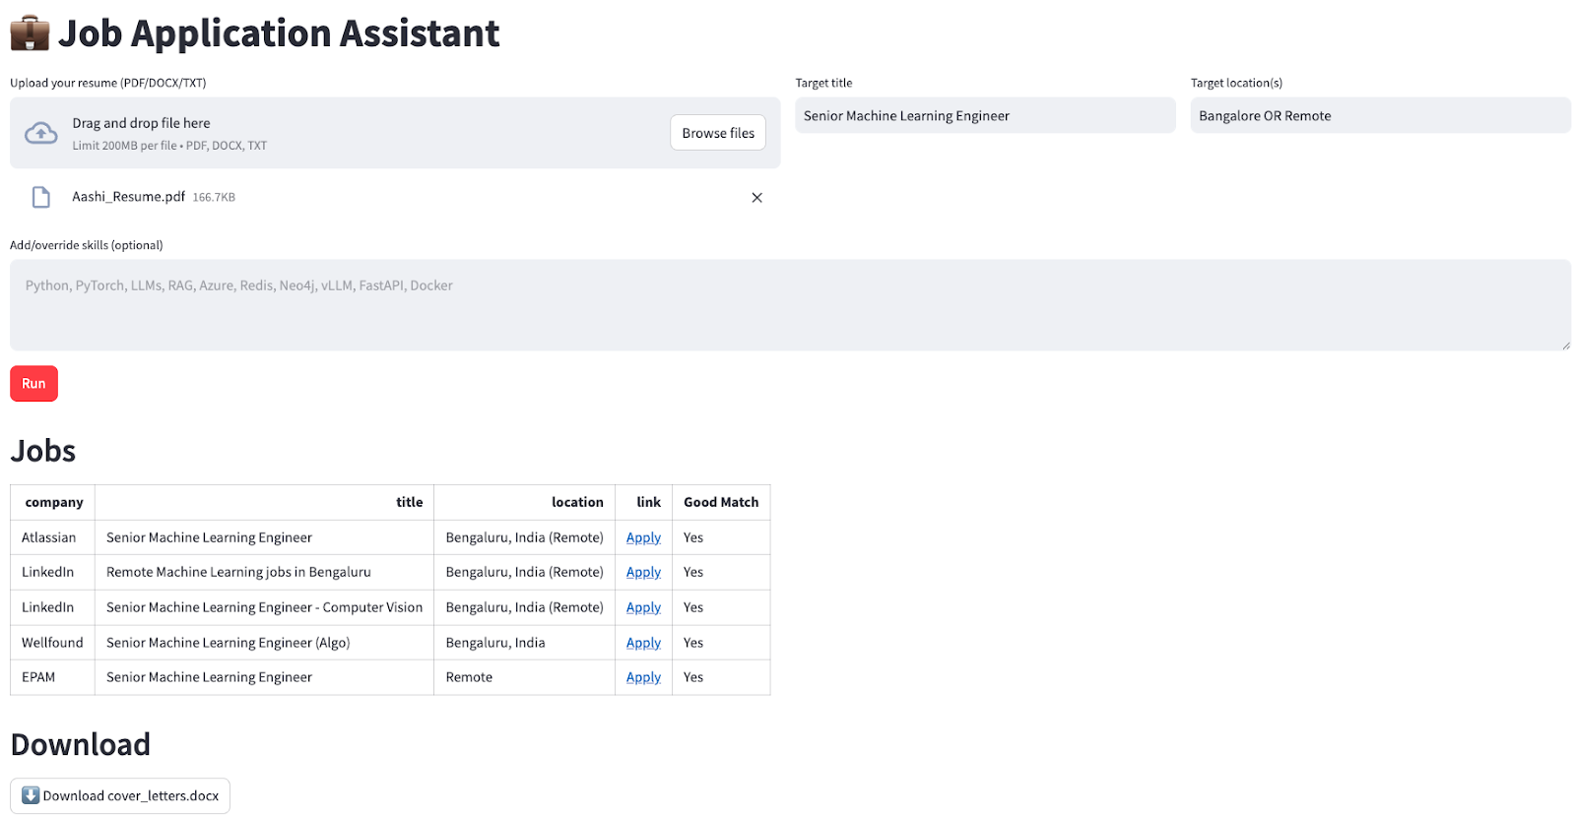Open Apply link for Remote Machine Learning jobs

coord(643,572)
